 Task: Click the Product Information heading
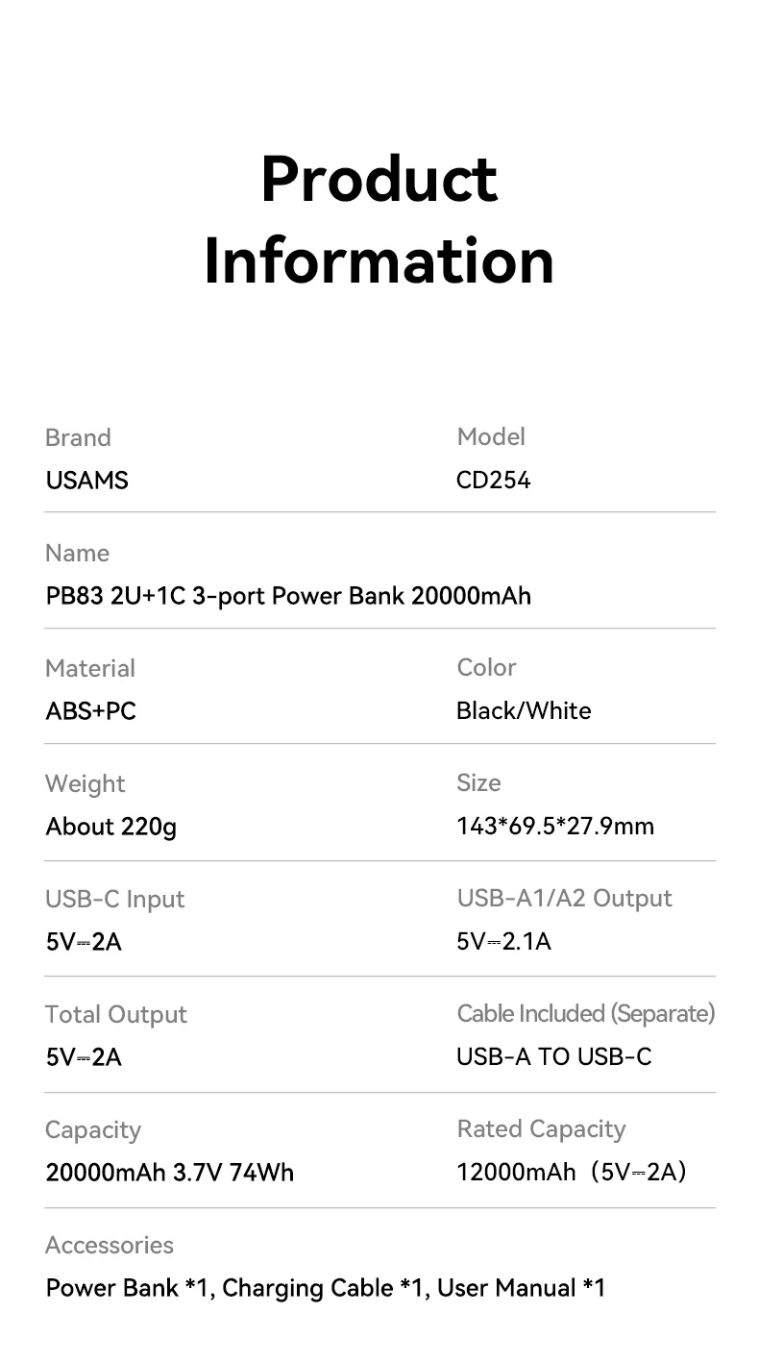pyautogui.click(x=379, y=219)
